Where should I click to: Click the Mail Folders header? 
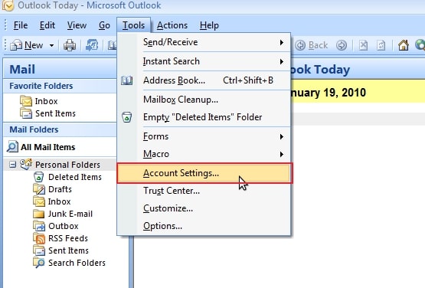(60, 129)
